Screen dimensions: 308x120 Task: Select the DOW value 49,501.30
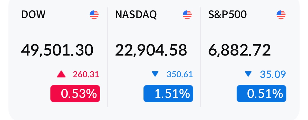(57, 50)
